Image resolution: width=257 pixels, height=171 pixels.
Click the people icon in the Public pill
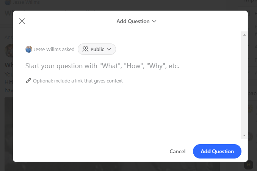coord(85,49)
